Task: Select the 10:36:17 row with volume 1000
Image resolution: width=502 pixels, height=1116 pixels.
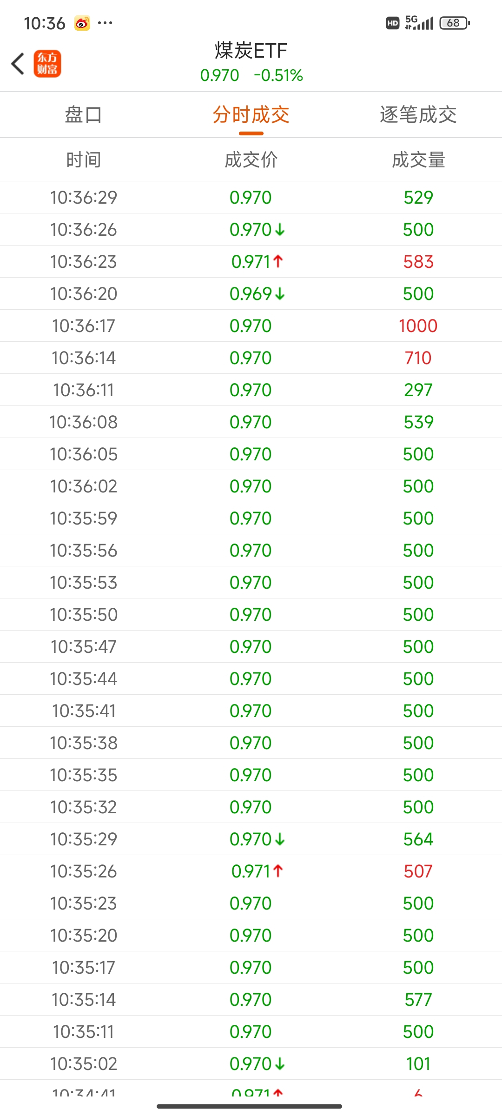Action: click(251, 325)
